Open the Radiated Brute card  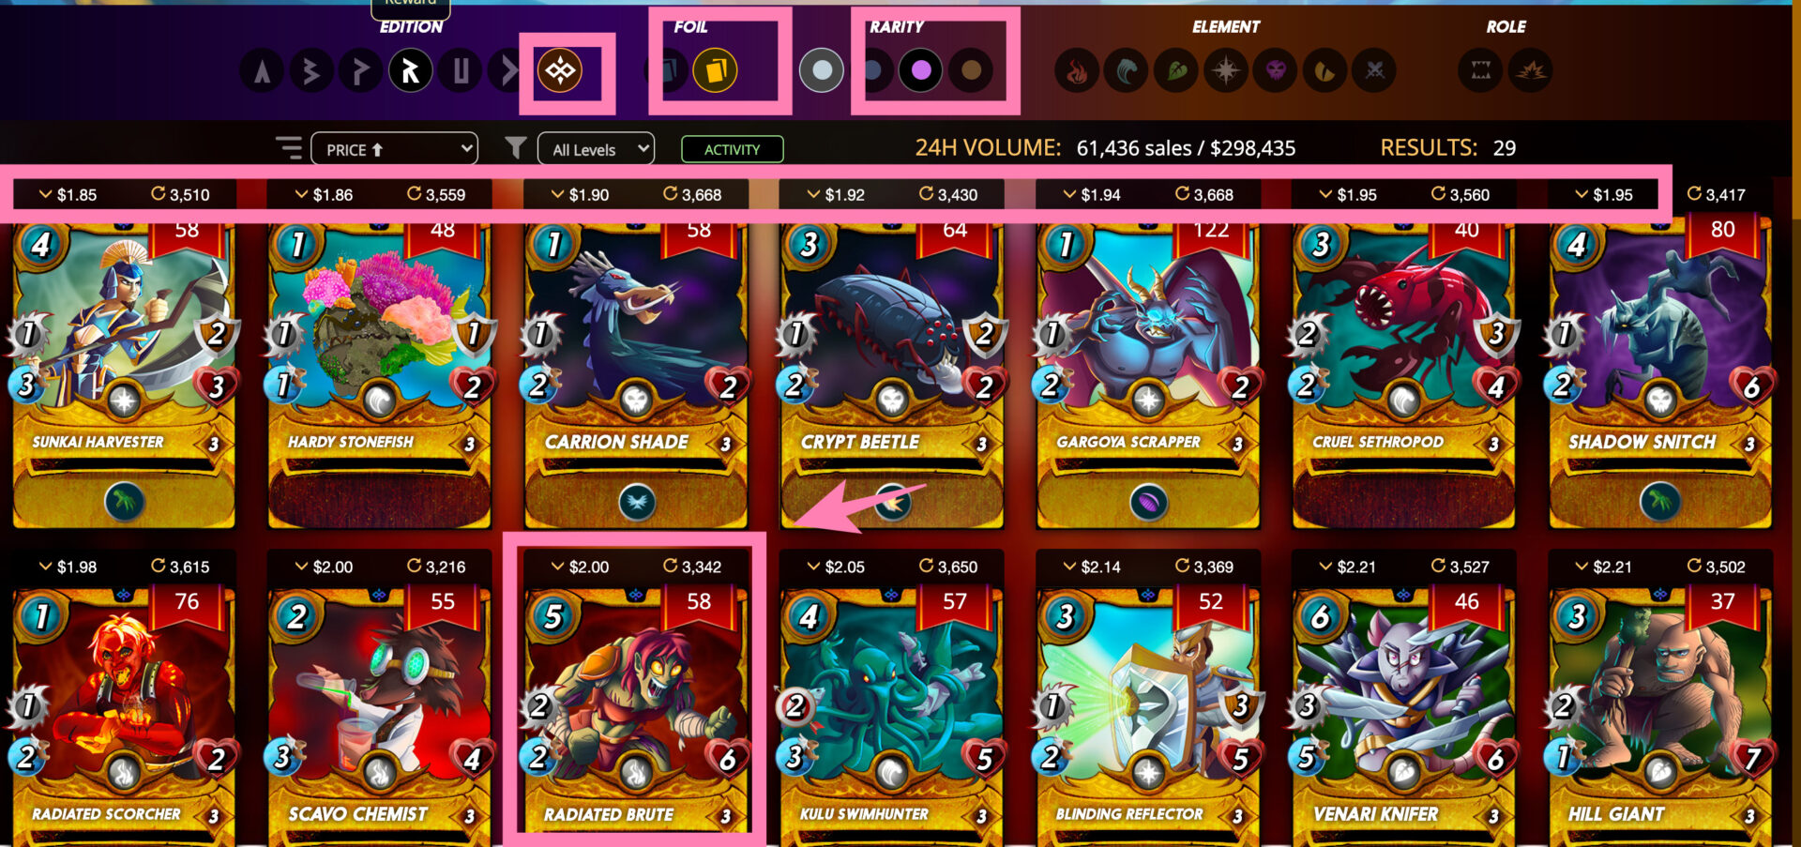coord(636,713)
